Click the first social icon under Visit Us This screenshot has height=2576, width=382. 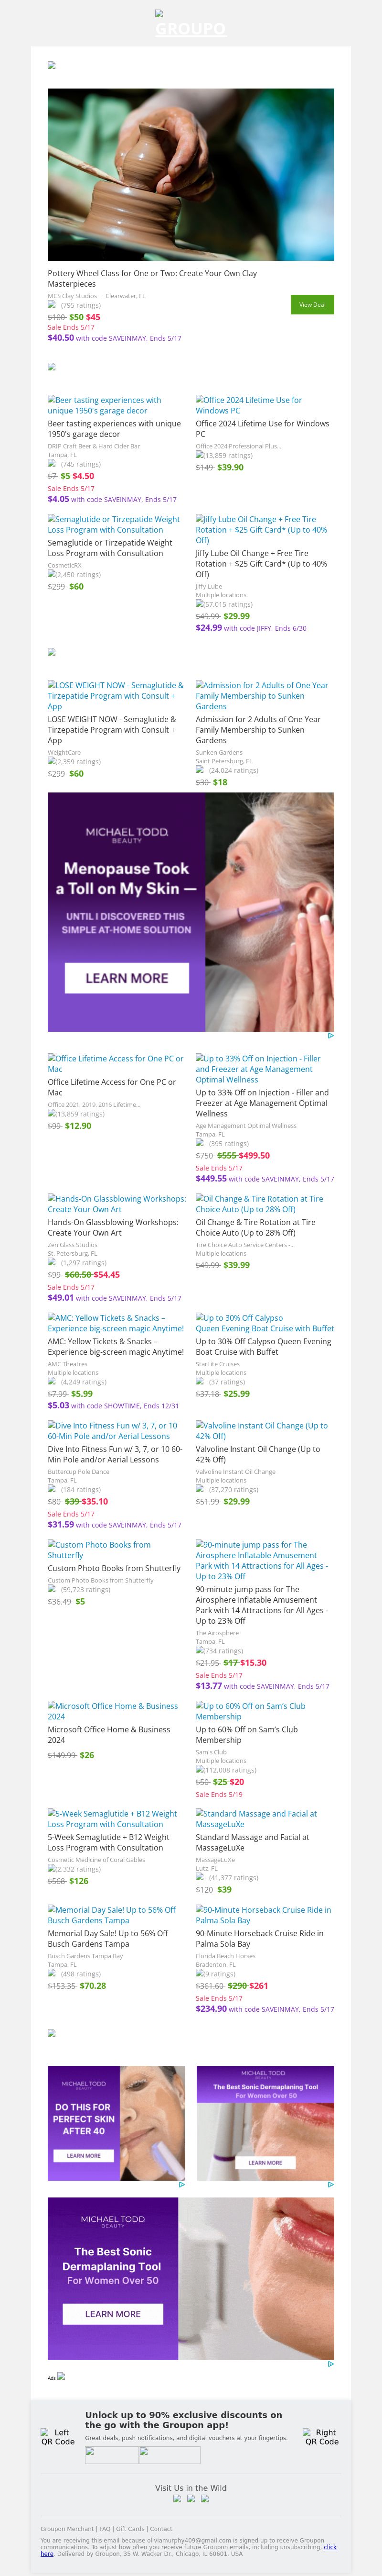pos(178,2499)
